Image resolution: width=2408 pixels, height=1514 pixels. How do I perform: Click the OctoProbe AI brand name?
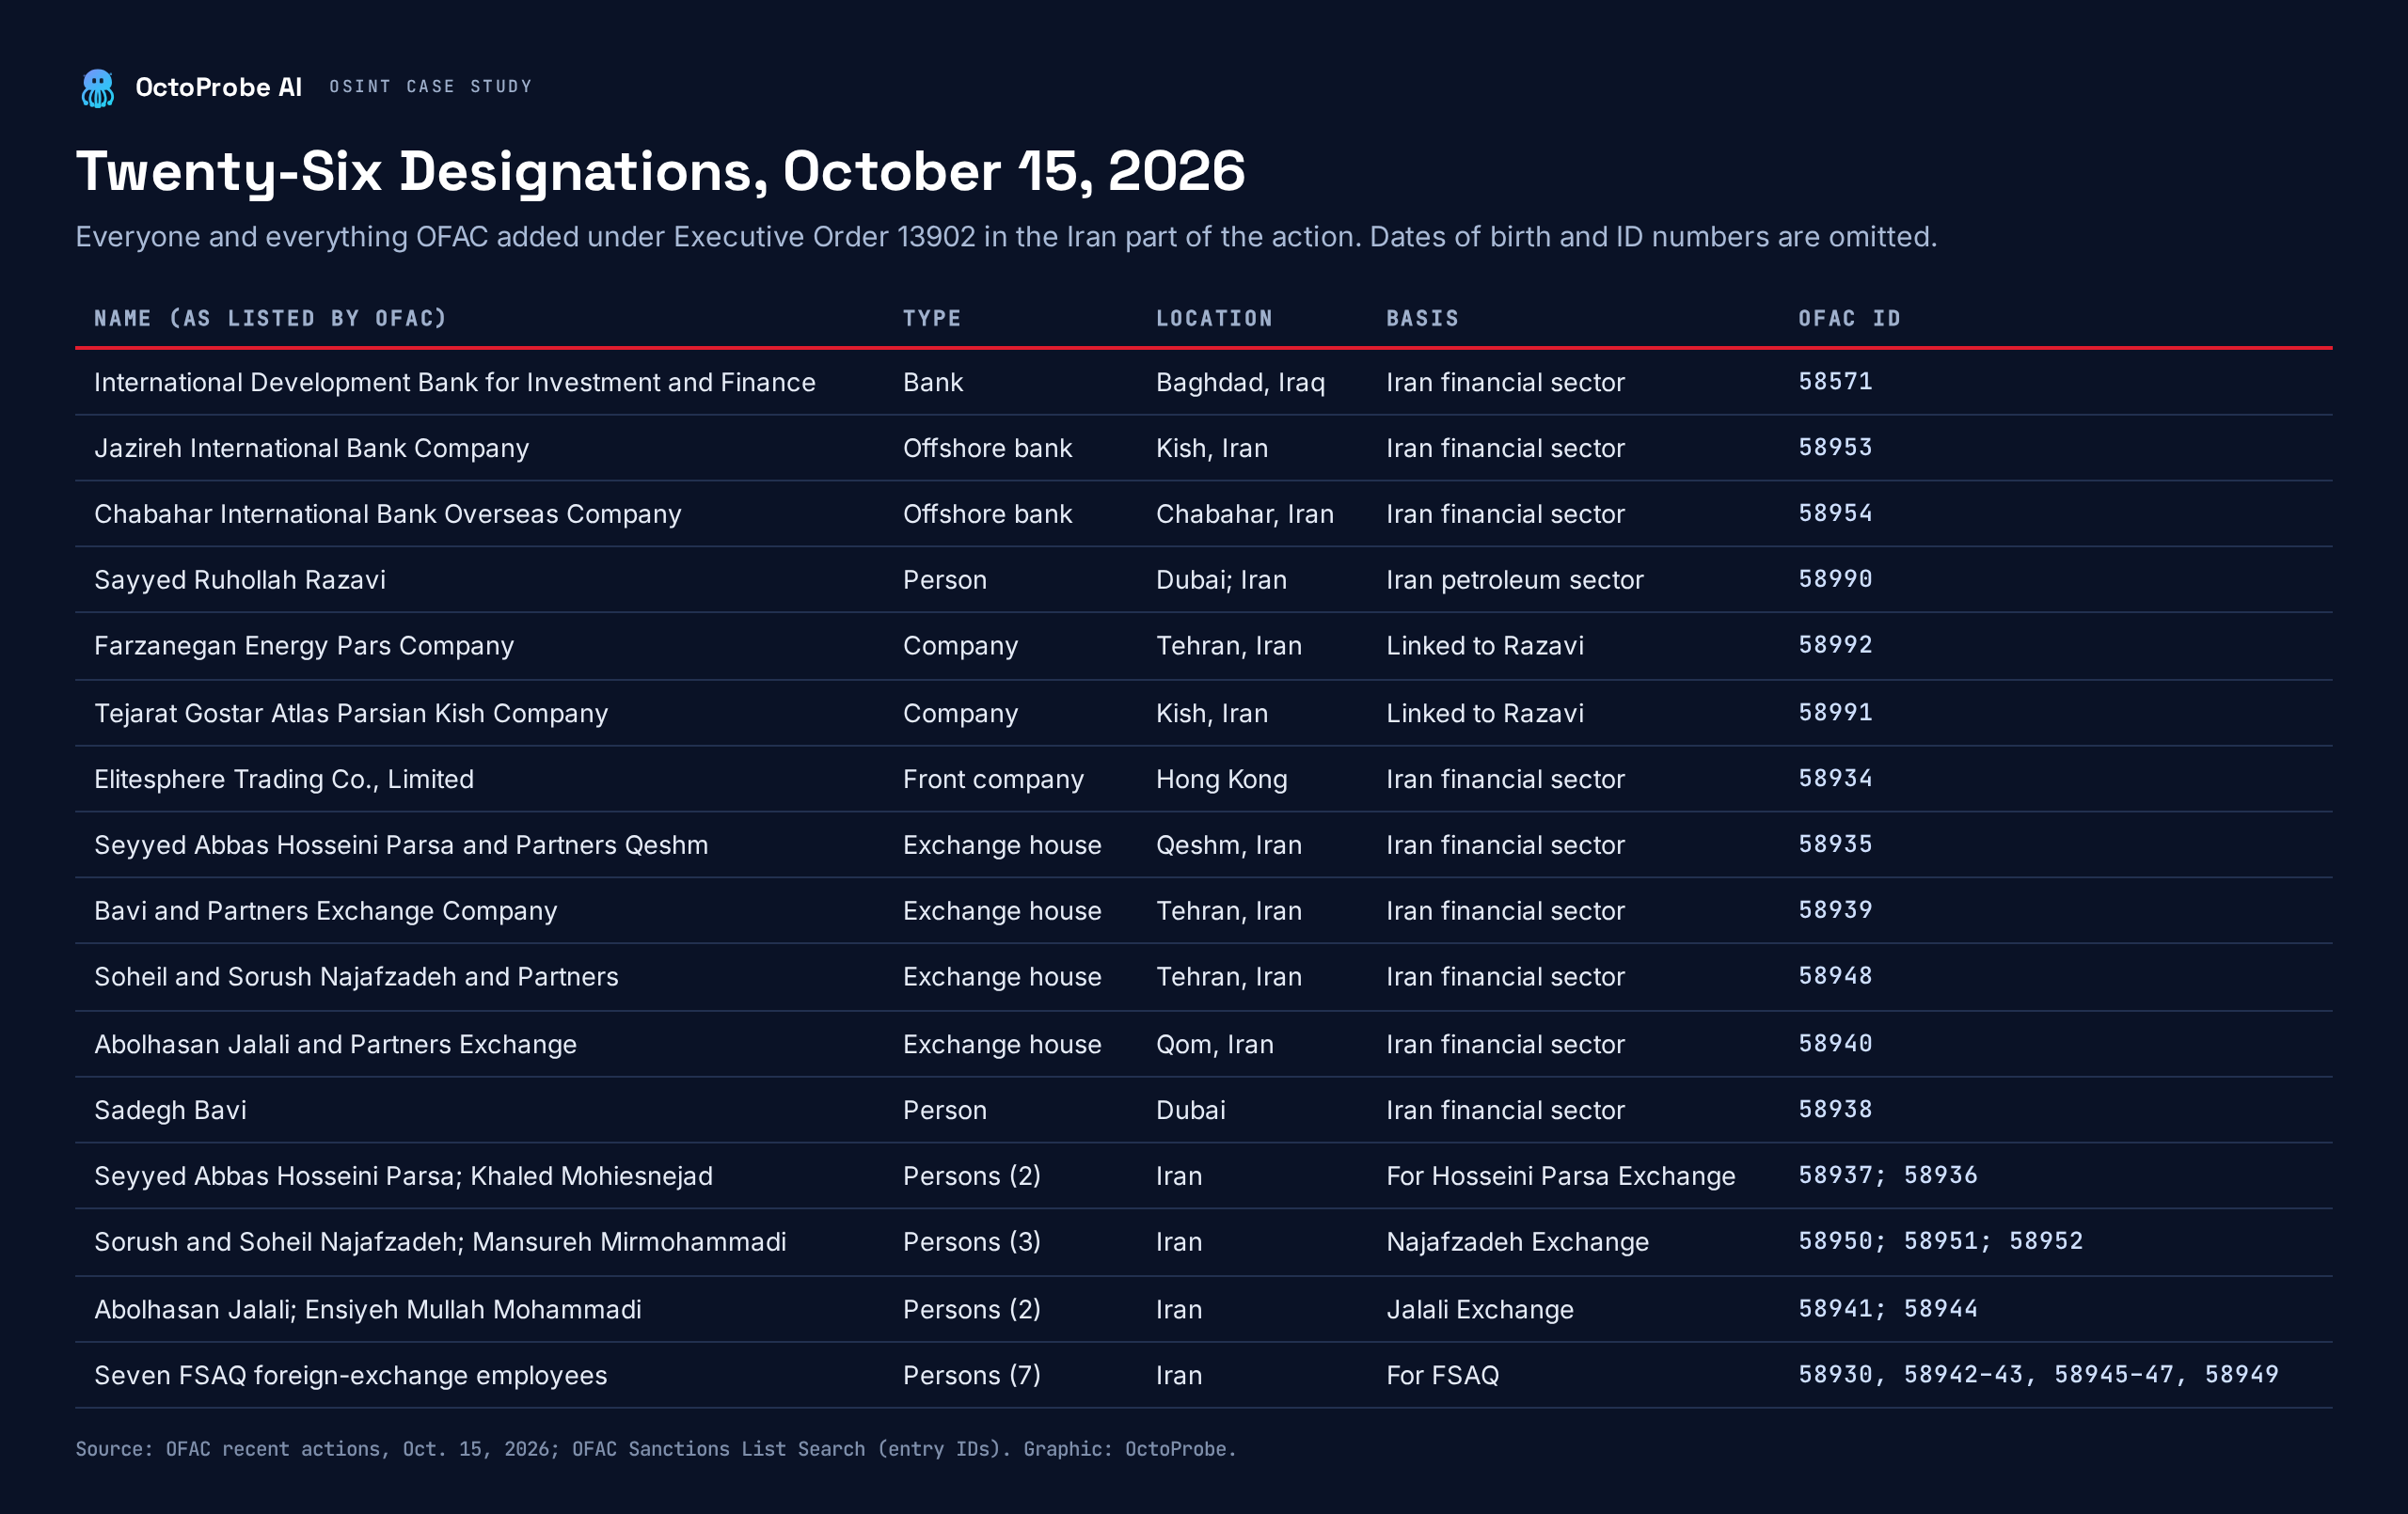(218, 88)
